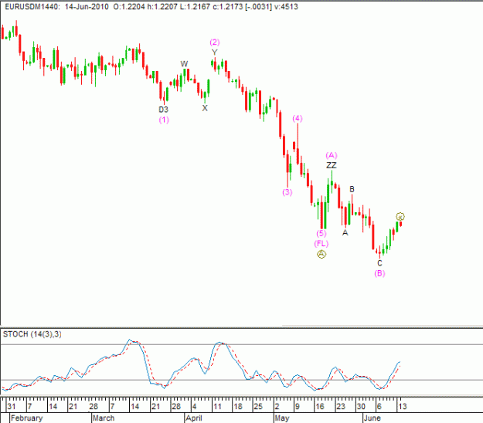Screen dimensions: 483x423
Task: Select the 2 date tick label
Action: tap(277, 406)
